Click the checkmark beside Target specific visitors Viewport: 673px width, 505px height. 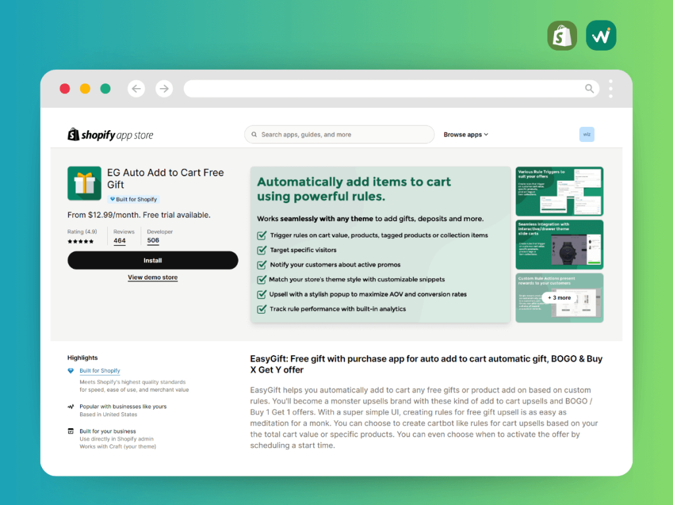[262, 250]
